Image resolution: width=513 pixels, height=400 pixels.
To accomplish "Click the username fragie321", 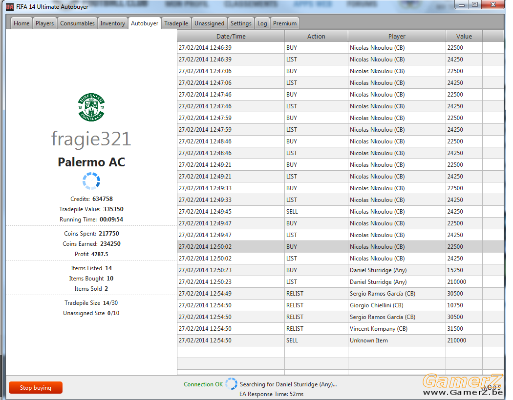I will 91,139.
